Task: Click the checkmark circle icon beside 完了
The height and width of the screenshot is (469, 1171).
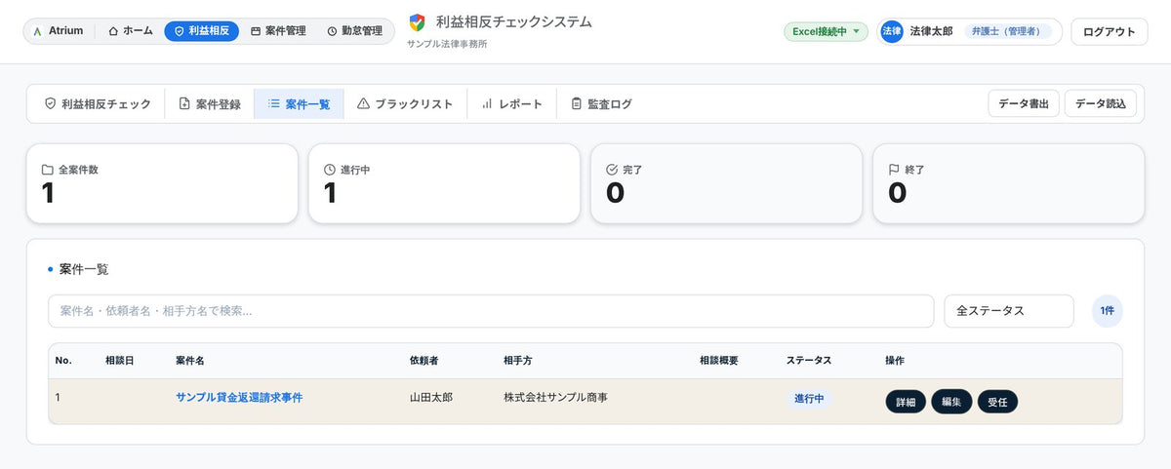Action: (x=612, y=170)
